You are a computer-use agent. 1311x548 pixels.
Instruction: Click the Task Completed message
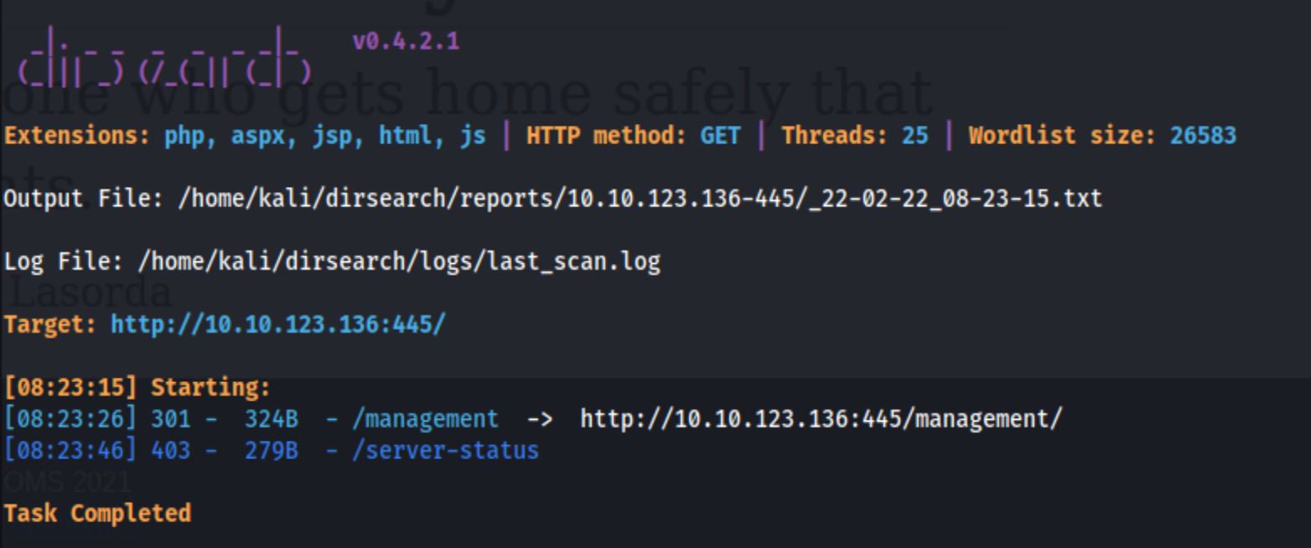[x=97, y=514]
